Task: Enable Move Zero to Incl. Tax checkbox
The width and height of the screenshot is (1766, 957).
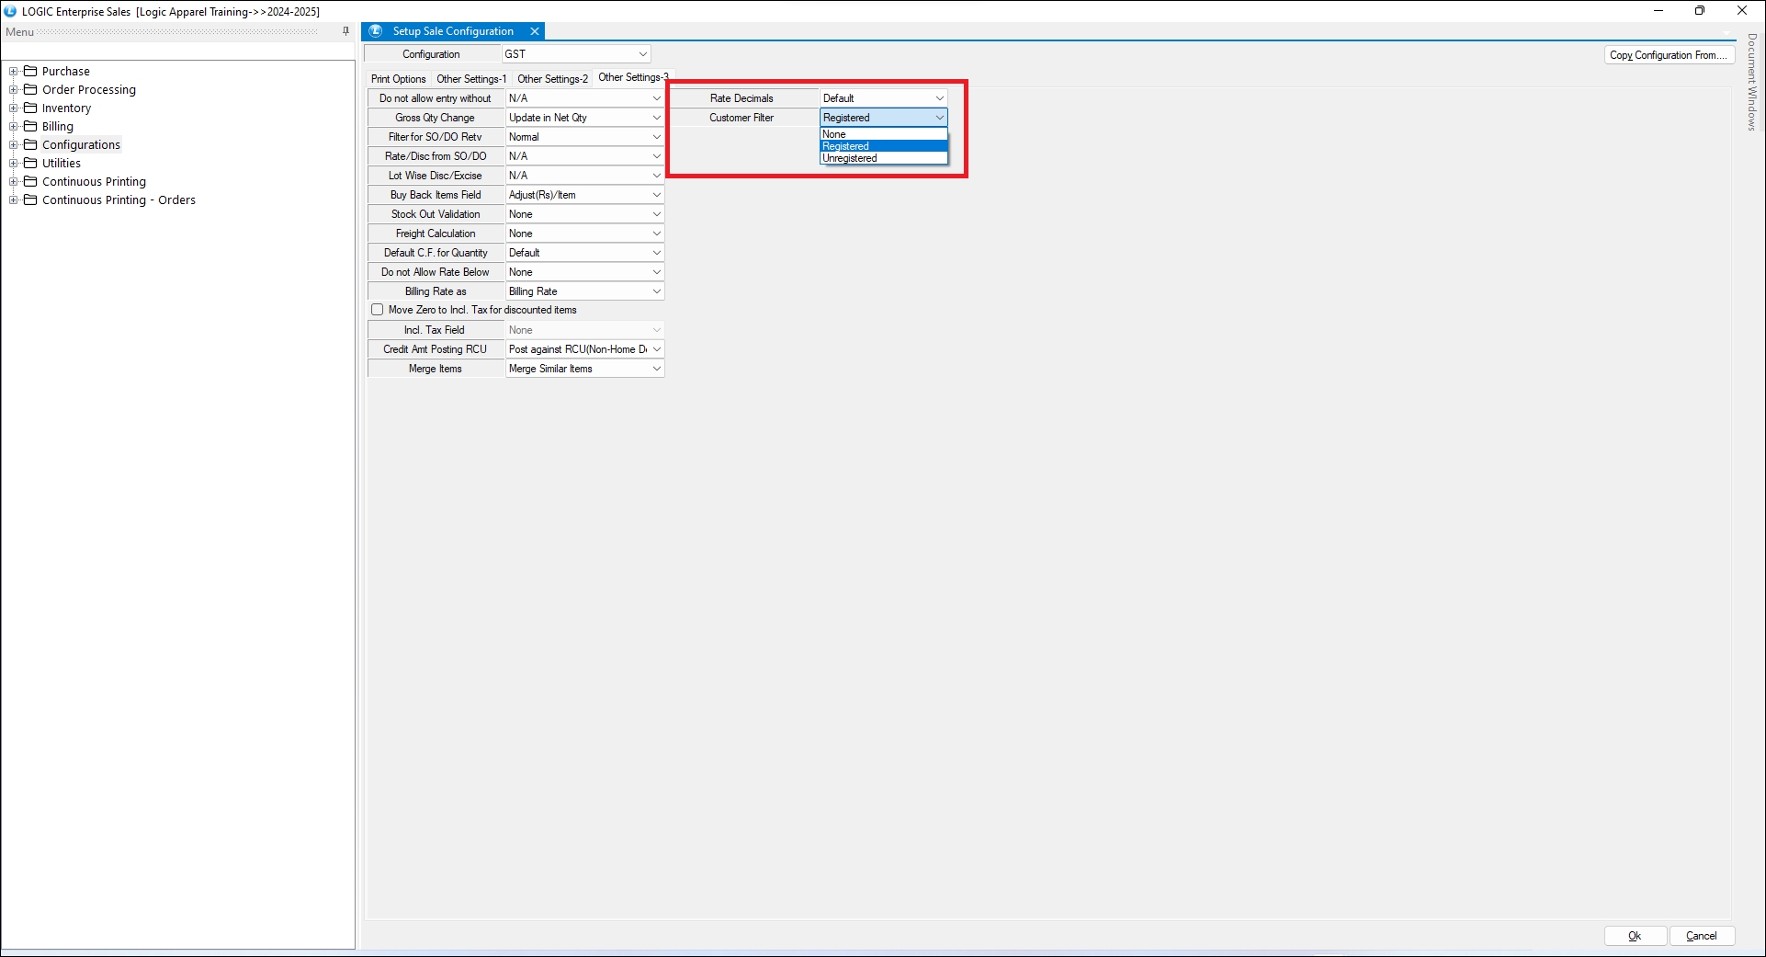Action: pos(378,310)
